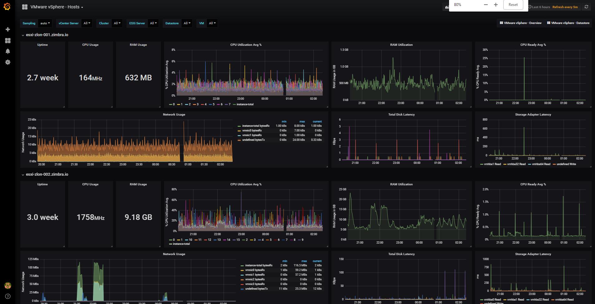Screen dimensions: 595x304
Task: Open Grafana home via the logo icon
Action: click(7, 7)
